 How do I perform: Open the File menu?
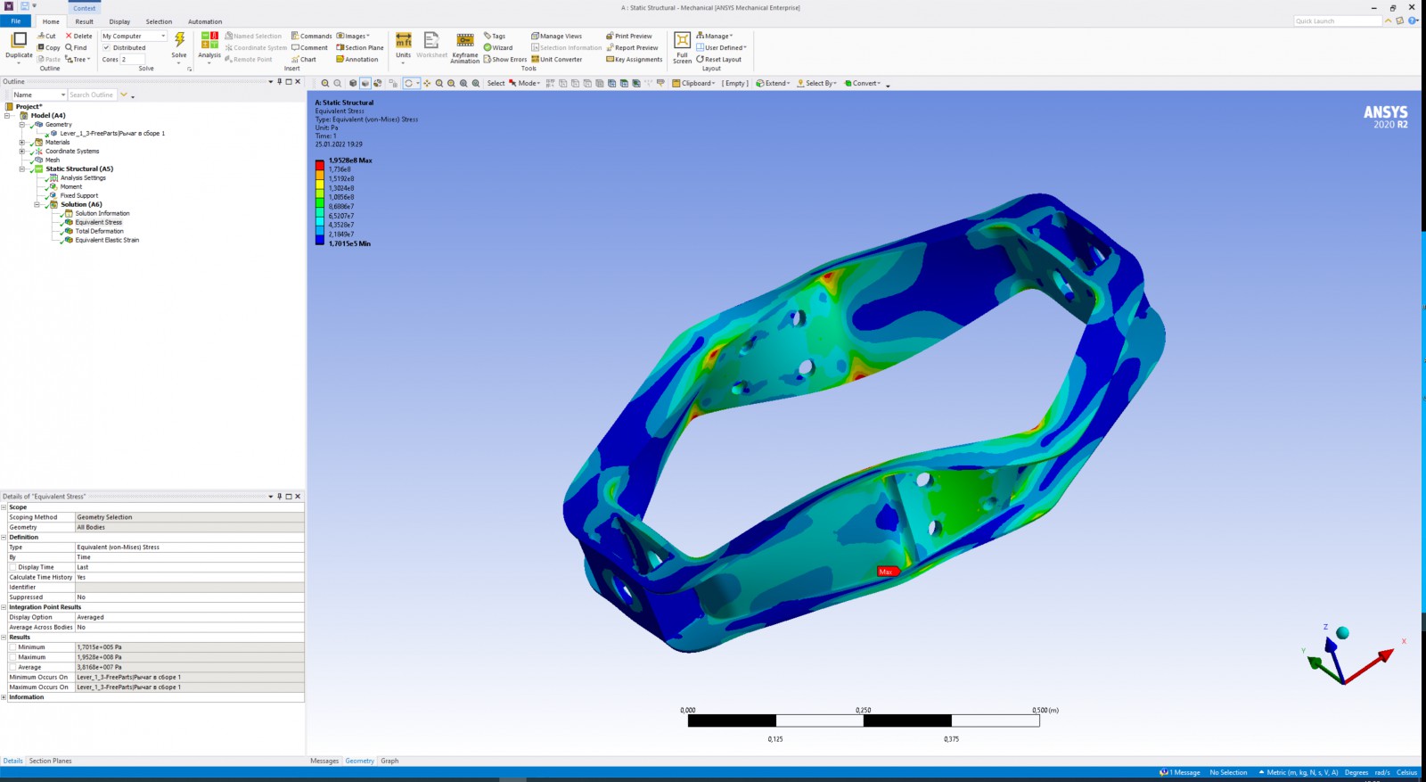tap(15, 21)
